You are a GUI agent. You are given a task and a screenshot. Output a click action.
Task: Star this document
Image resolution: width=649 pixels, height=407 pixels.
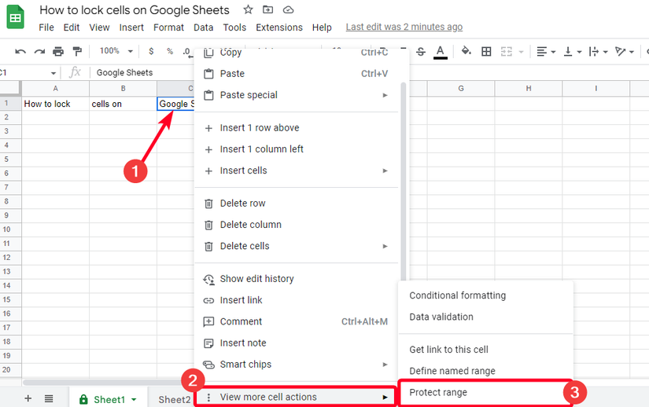pyautogui.click(x=249, y=10)
